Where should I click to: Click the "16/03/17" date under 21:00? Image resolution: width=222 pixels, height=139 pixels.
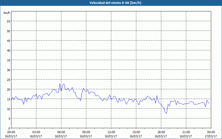(x=186, y=136)
